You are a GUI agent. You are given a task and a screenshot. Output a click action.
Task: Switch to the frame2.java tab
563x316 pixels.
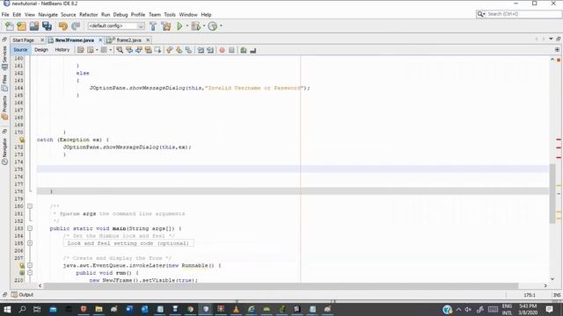128,40
